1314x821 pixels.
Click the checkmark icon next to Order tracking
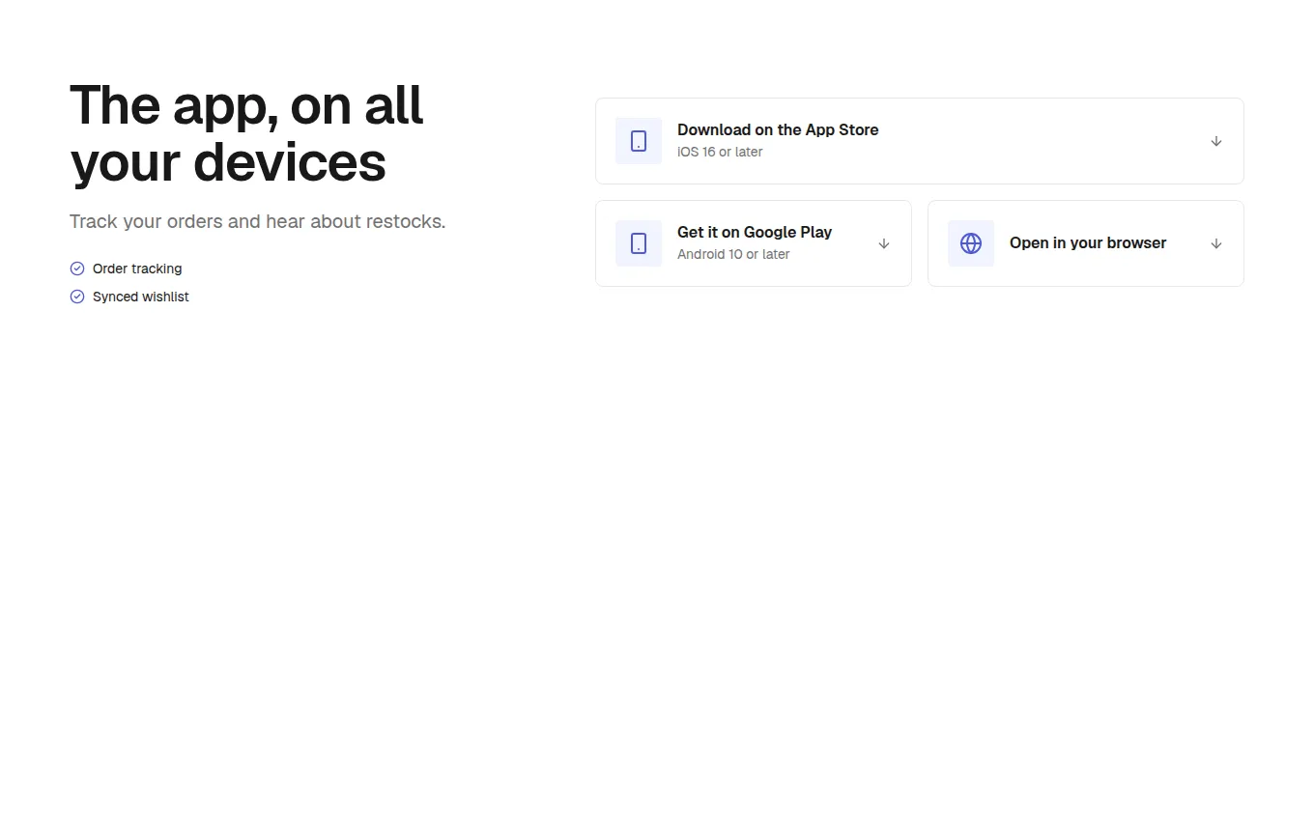(x=77, y=269)
